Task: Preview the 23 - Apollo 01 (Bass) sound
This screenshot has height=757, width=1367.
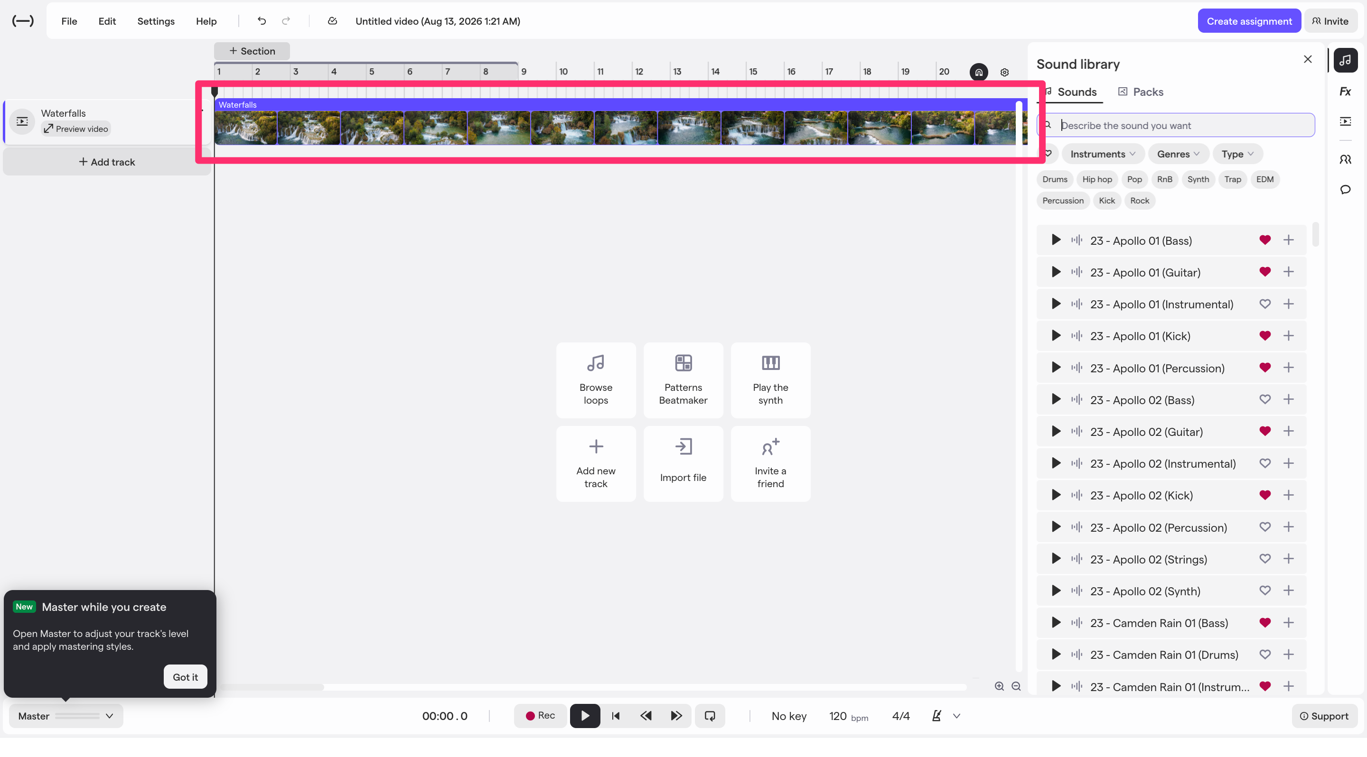Action: point(1056,240)
